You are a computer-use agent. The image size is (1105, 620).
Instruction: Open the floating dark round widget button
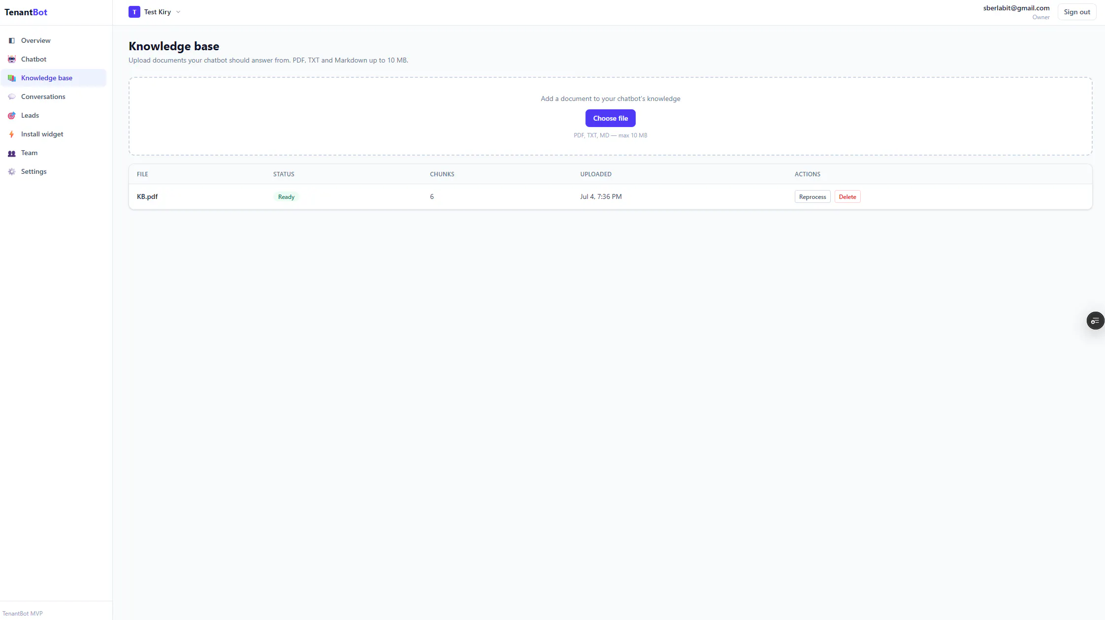[x=1095, y=321]
